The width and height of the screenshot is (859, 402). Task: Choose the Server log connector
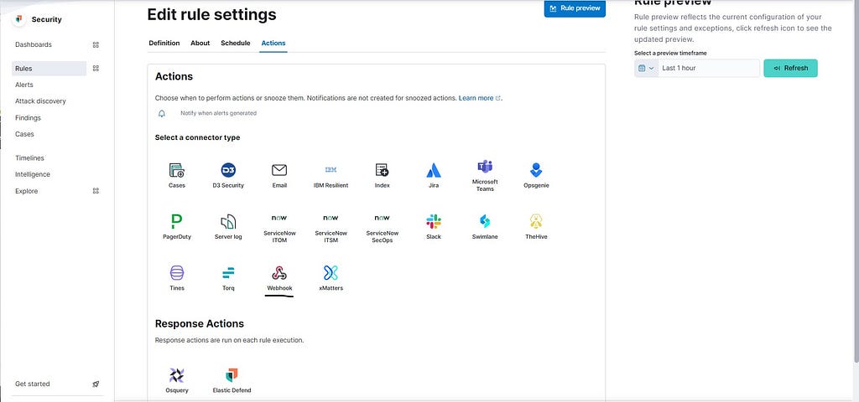[228, 227]
